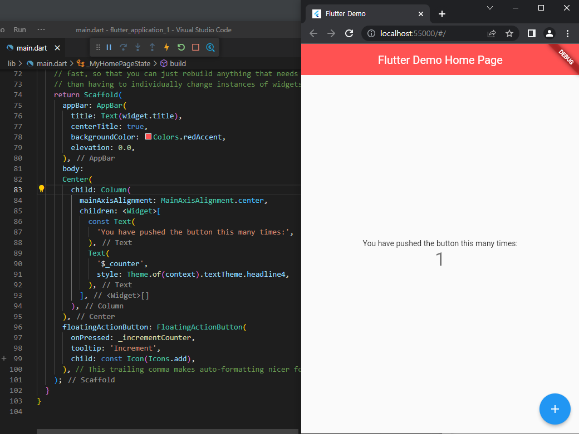Click the redAccent color swatch in code
The height and width of the screenshot is (434, 579).
[x=148, y=137]
